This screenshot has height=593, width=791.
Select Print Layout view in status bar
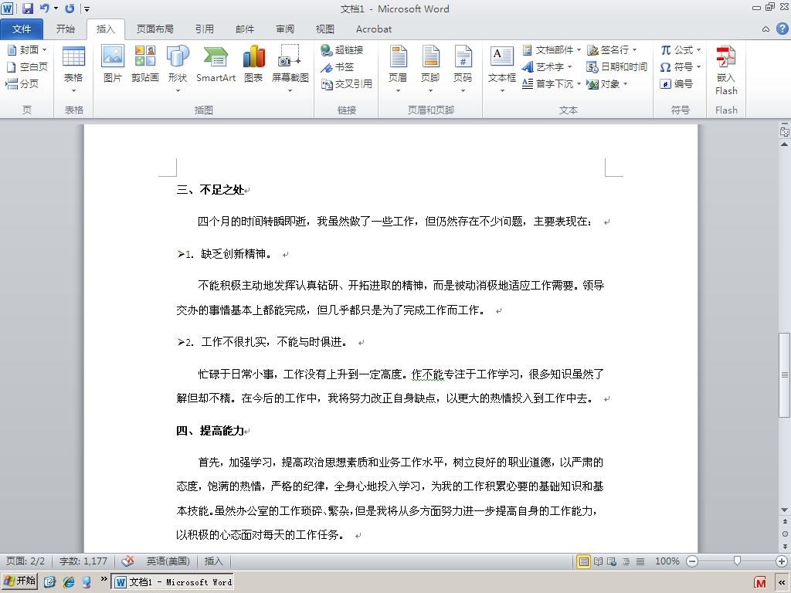[583, 561]
